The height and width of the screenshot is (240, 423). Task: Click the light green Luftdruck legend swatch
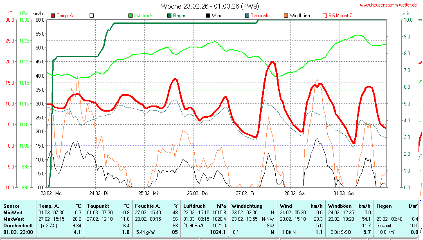[130, 16]
